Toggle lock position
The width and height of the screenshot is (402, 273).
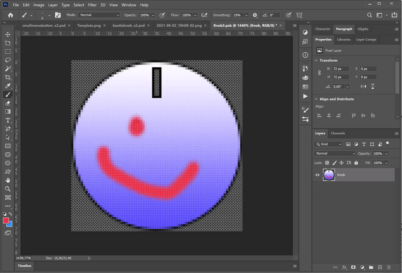coord(341,163)
